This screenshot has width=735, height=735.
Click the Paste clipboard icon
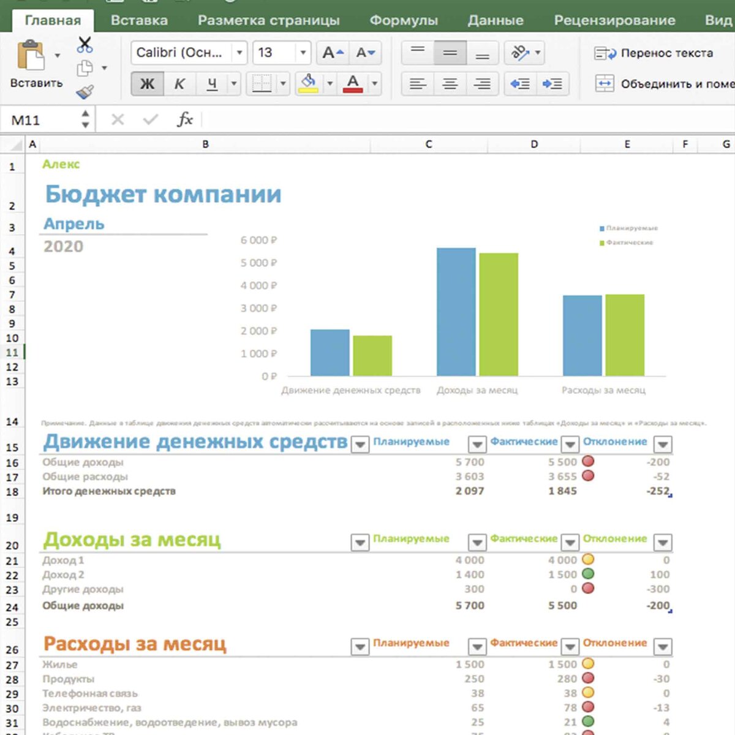31,56
